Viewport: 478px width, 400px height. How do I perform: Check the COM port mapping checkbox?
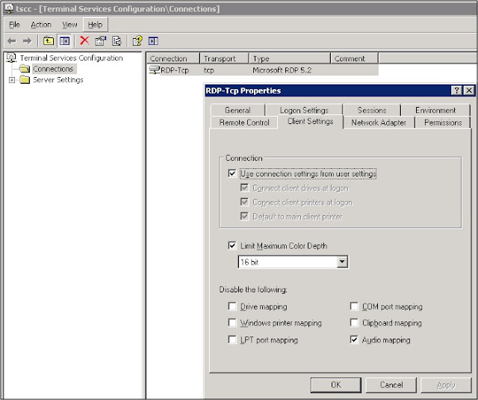click(354, 306)
